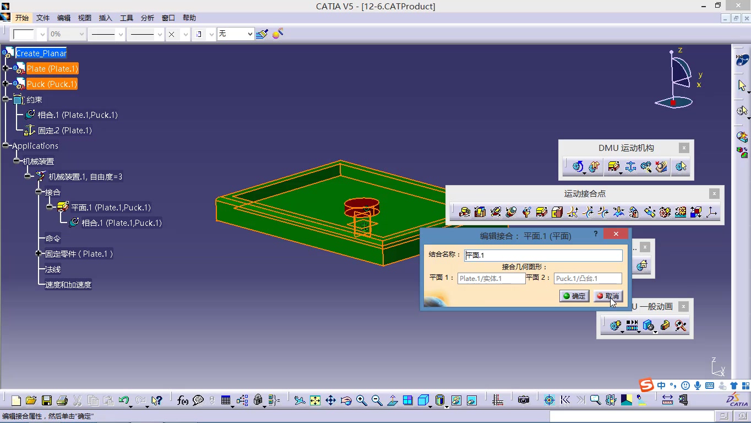The image size is (751, 423).
Task: Expand the Puck (Puck.1) tree node
Action: click(x=6, y=84)
